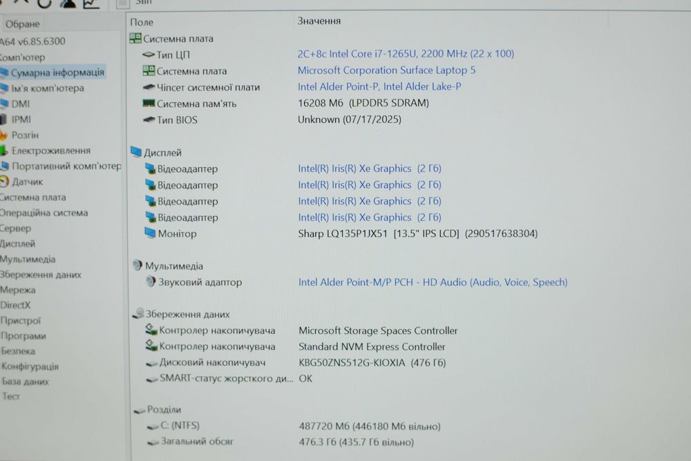Select Комп'ютер in the sidebar tree
This screenshot has width=691, height=461.
pyautogui.click(x=23, y=57)
